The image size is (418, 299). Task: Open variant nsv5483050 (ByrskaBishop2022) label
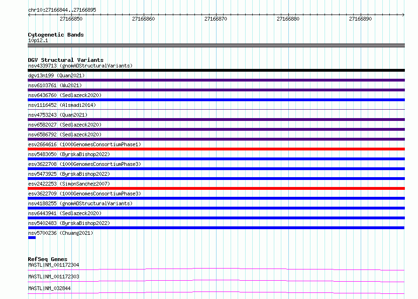point(69,154)
